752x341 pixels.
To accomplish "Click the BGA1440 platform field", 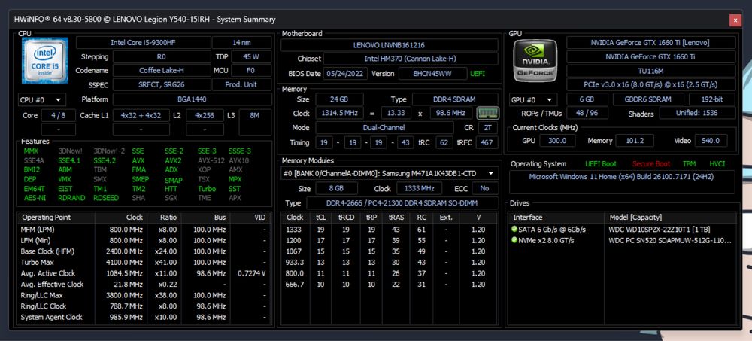I will click(193, 99).
